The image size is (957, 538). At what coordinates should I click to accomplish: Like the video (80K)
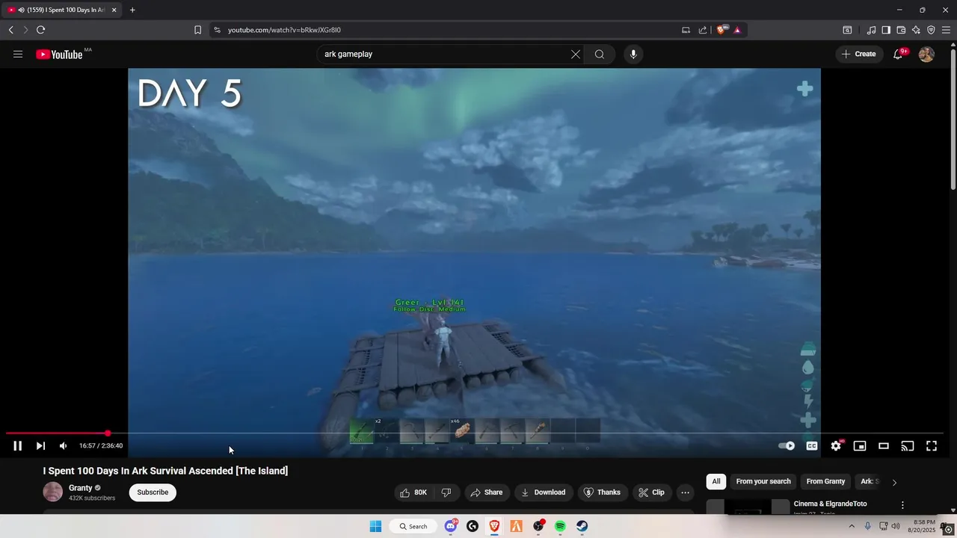coord(413,492)
